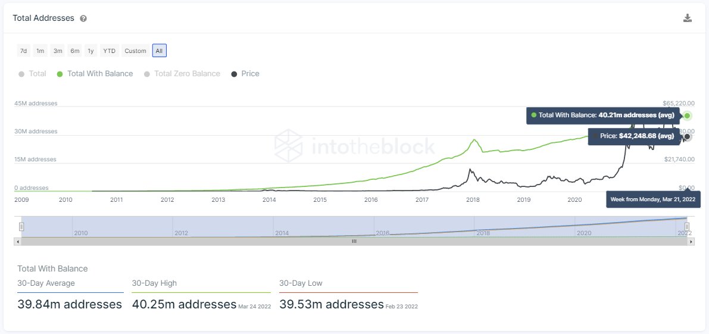The width and height of the screenshot is (709, 334).
Task: Select the 7d time range
Action: (x=23, y=51)
